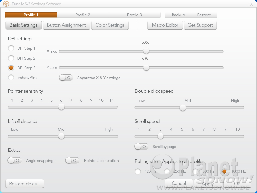The height and width of the screenshot is (193, 257).
Task: Open the Color Settings tab
Action: (x=110, y=25)
